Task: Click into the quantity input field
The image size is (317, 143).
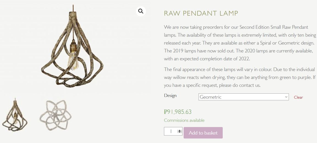Action: (171, 131)
